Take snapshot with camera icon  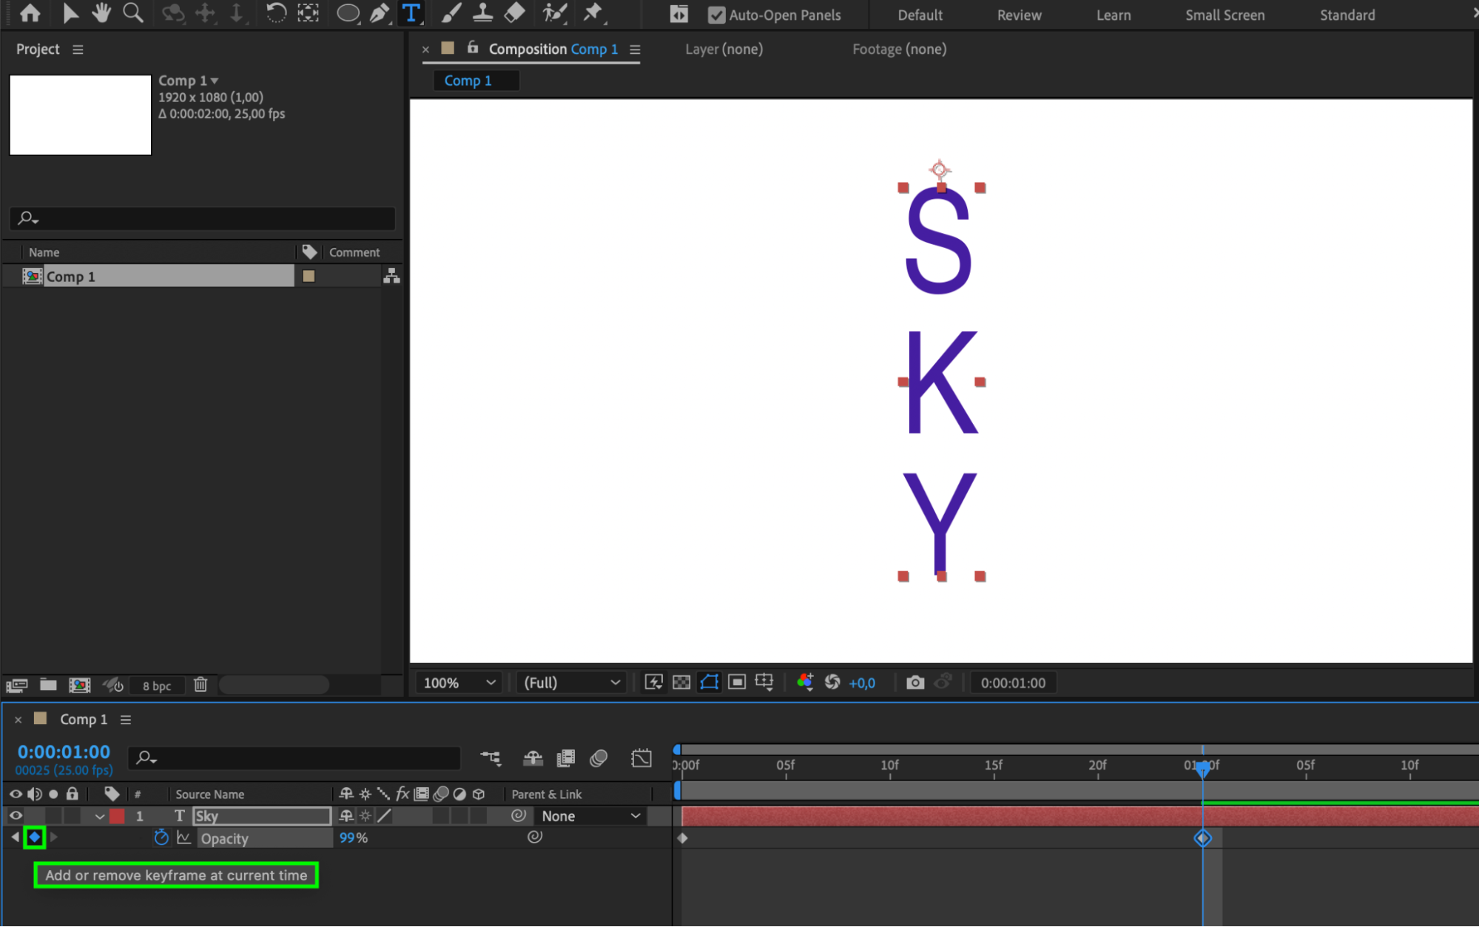[x=914, y=682]
